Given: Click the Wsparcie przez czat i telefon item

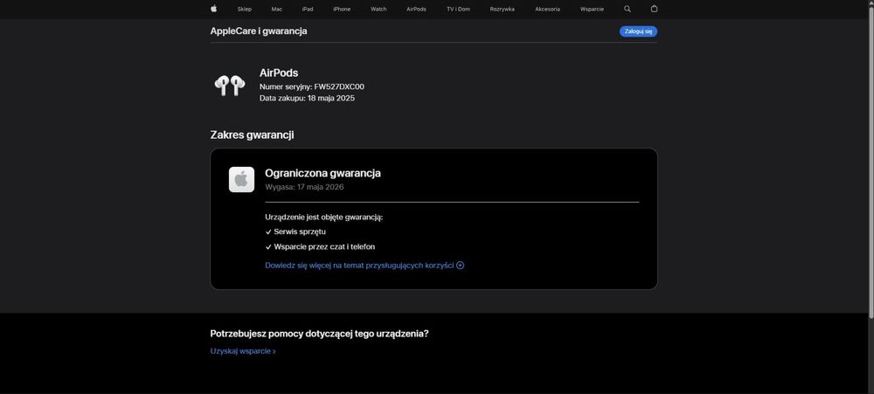Looking at the screenshot, I should [324, 246].
